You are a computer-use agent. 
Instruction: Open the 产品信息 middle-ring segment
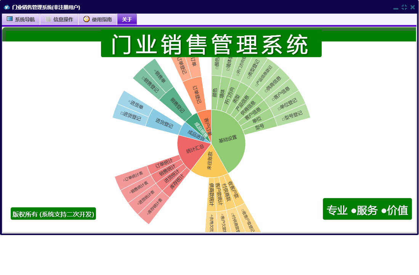pyautogui.click(x=242, y=103)
